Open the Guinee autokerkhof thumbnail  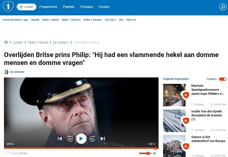[174, 146]
